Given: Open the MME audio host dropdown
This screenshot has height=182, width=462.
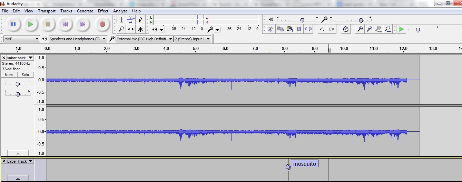Looking at the screenshot, I should coord(21,39).
